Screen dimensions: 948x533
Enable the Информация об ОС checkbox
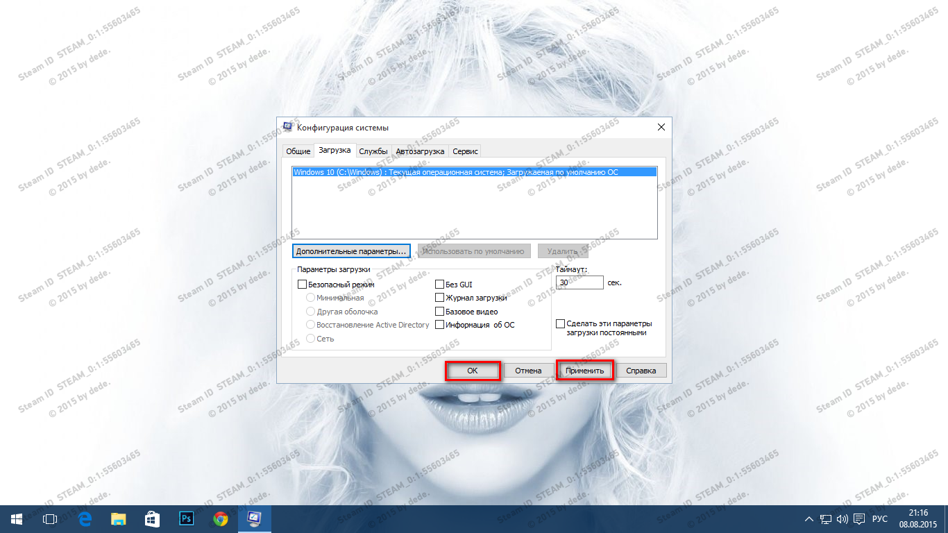point(475,325)
